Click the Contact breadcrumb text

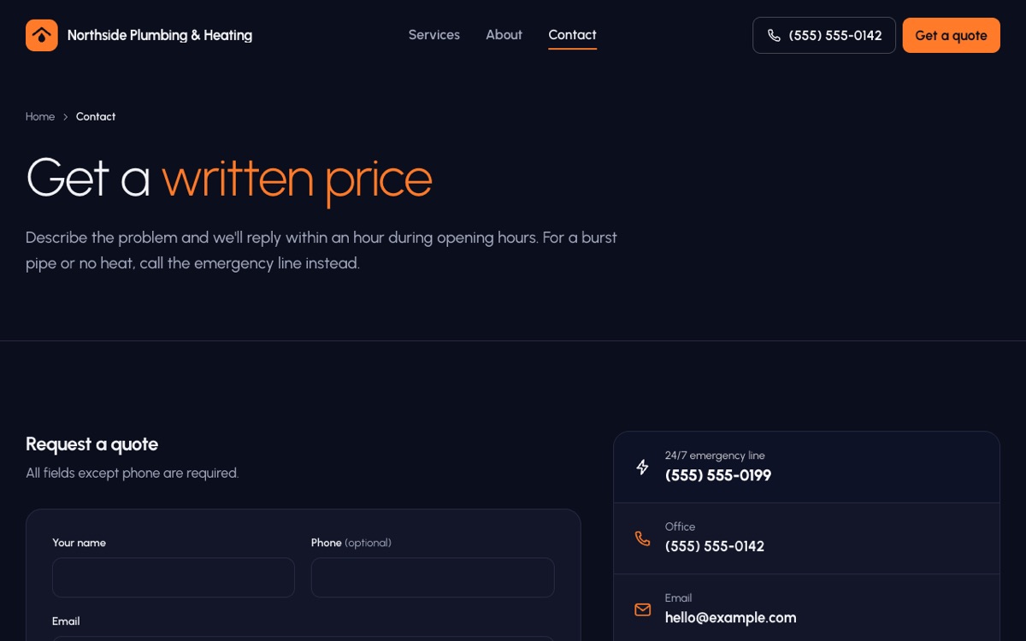pos(96,117)
